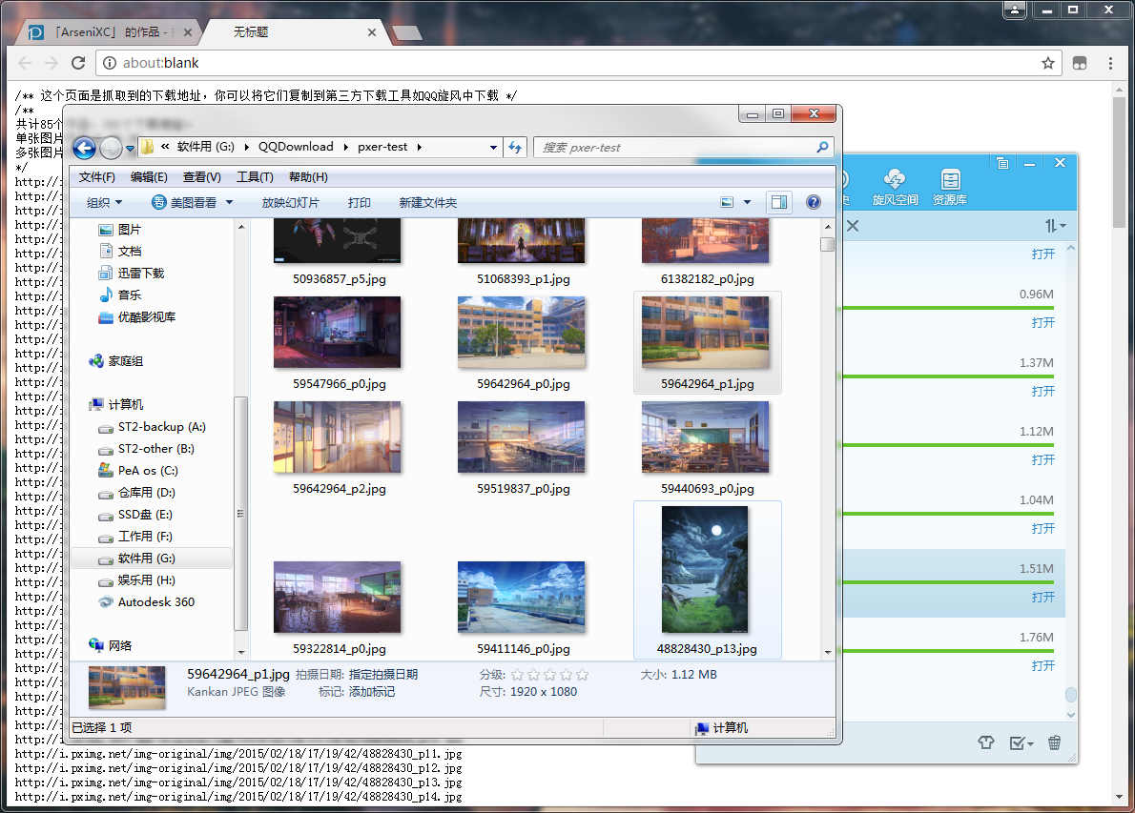1135x813 pixels.
Task: Open Explorer help (question mark icon)
Action: point(814,202)
